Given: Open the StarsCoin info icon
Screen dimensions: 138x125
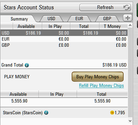Looking at the screenshot, I should pyautogui.click(x=46, y=113).
